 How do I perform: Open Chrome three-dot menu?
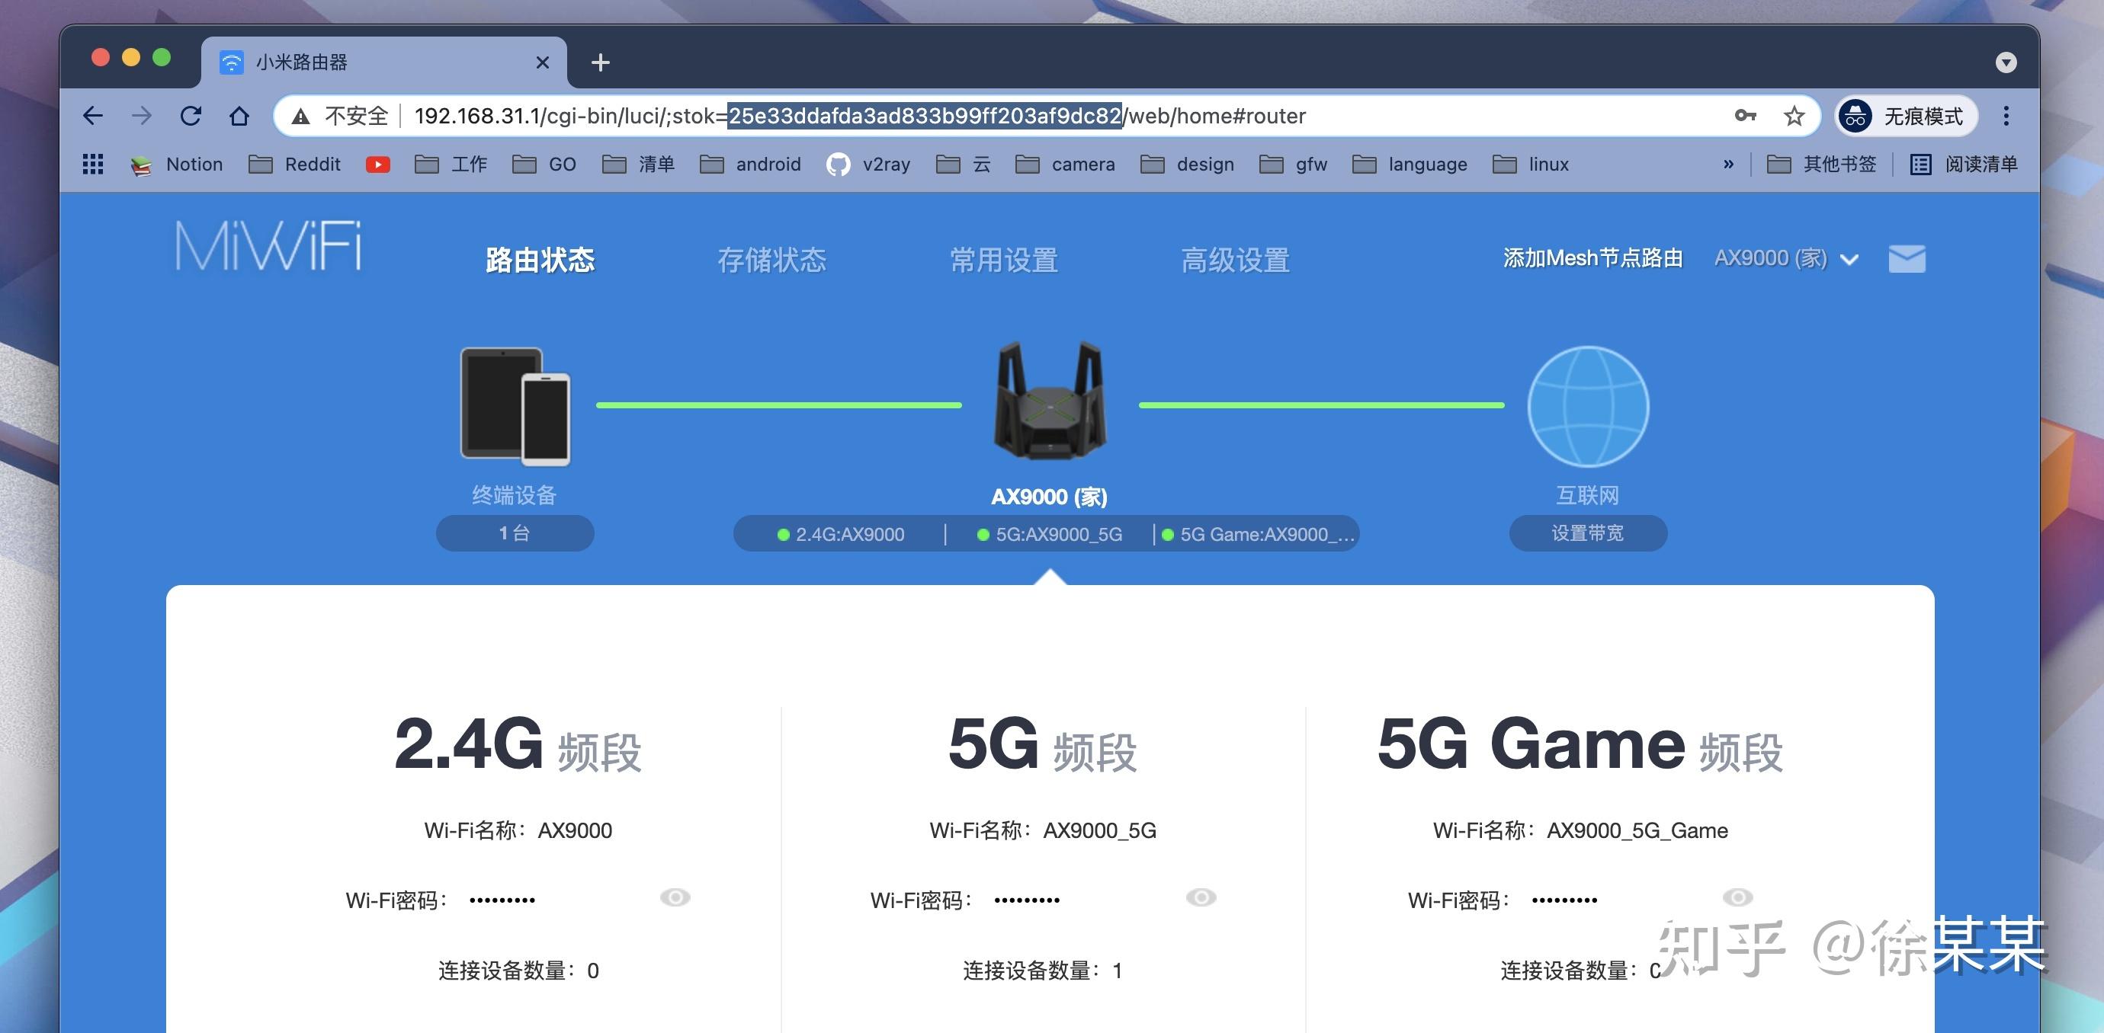tap(2006, 116)
